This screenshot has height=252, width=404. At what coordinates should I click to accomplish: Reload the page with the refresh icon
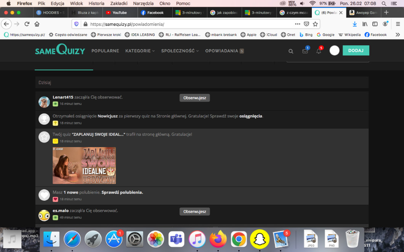click(x=27, y=24)
